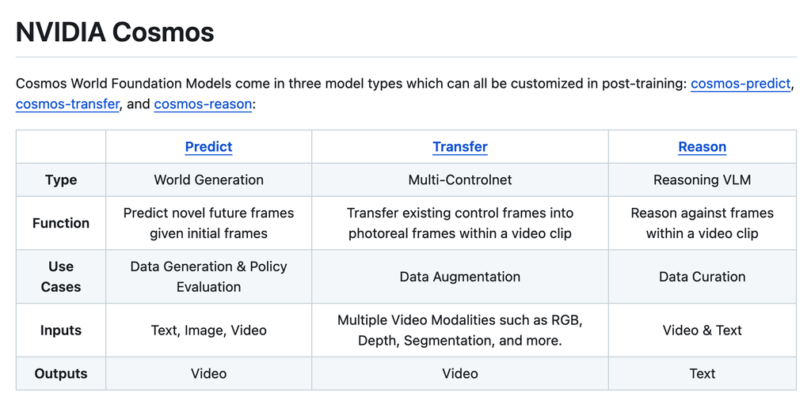The height and width of the screenshot is (408, 811).
Task: Click the Predict column header link
Action: pyautogui.click(x=208, y=146)
